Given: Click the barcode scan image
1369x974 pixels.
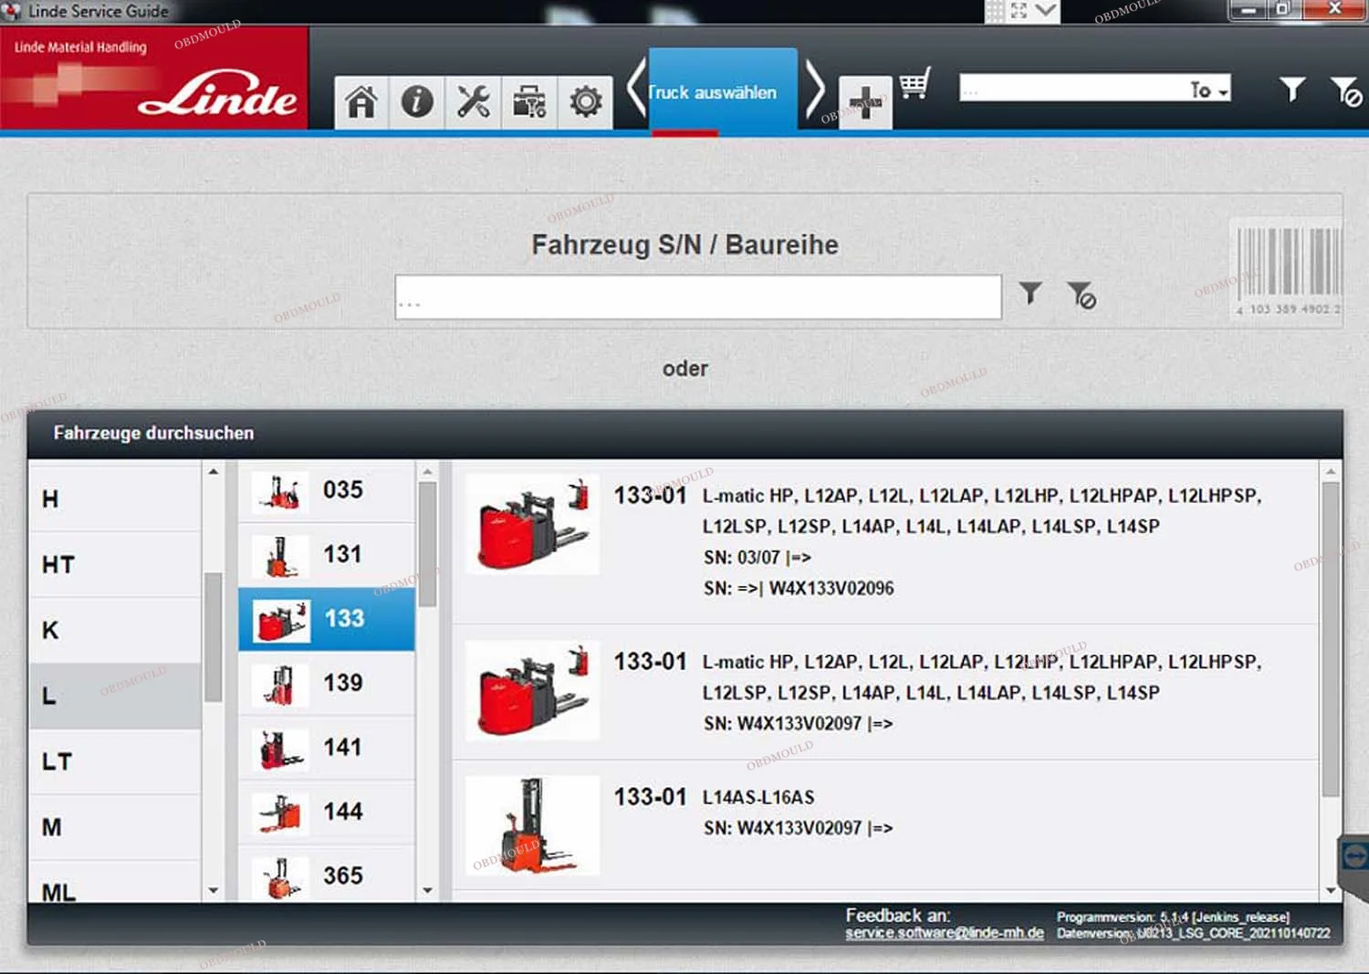Looking at the screenshot, I should point(1288,270).
